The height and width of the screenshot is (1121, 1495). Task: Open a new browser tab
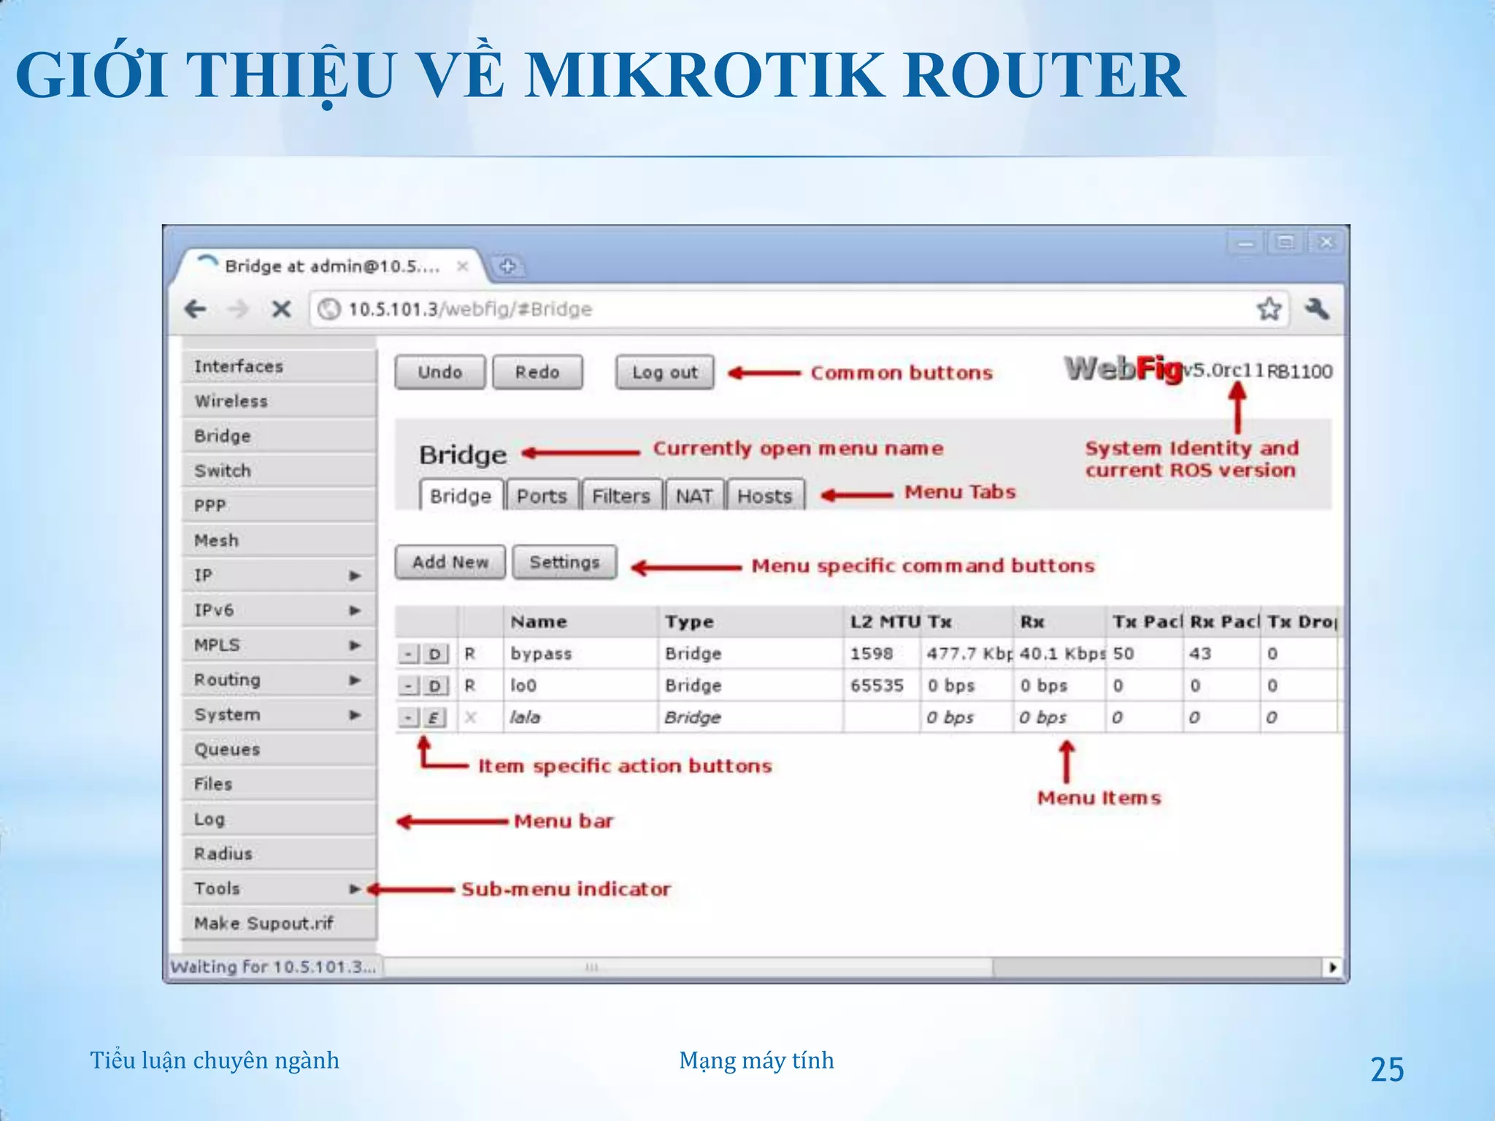(508, 266)
